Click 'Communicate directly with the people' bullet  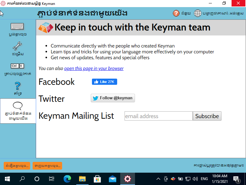(113, 46)
